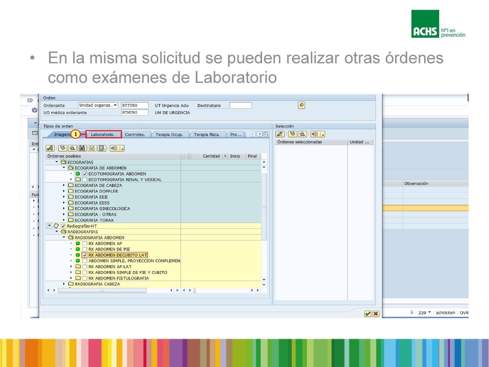Collapse ECOGRAFIA DE ABDOMEN node

click(64, 168)
